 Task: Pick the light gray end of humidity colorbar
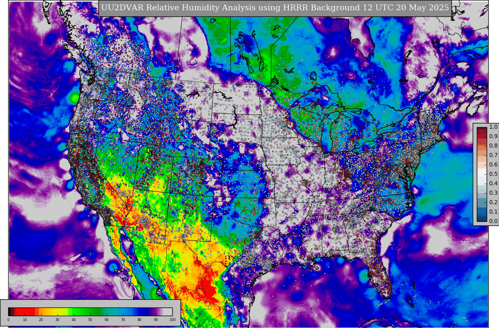[168, 312]
